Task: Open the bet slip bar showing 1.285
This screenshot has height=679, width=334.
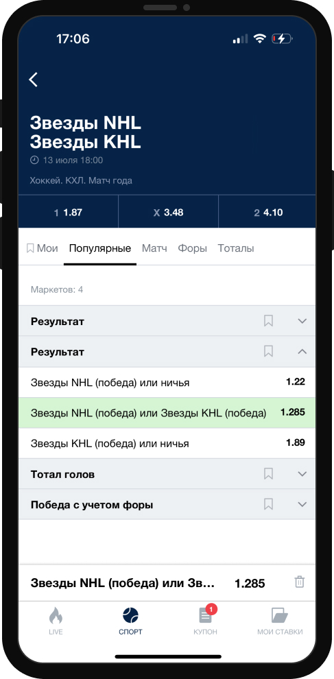Action: pos(167,583)
